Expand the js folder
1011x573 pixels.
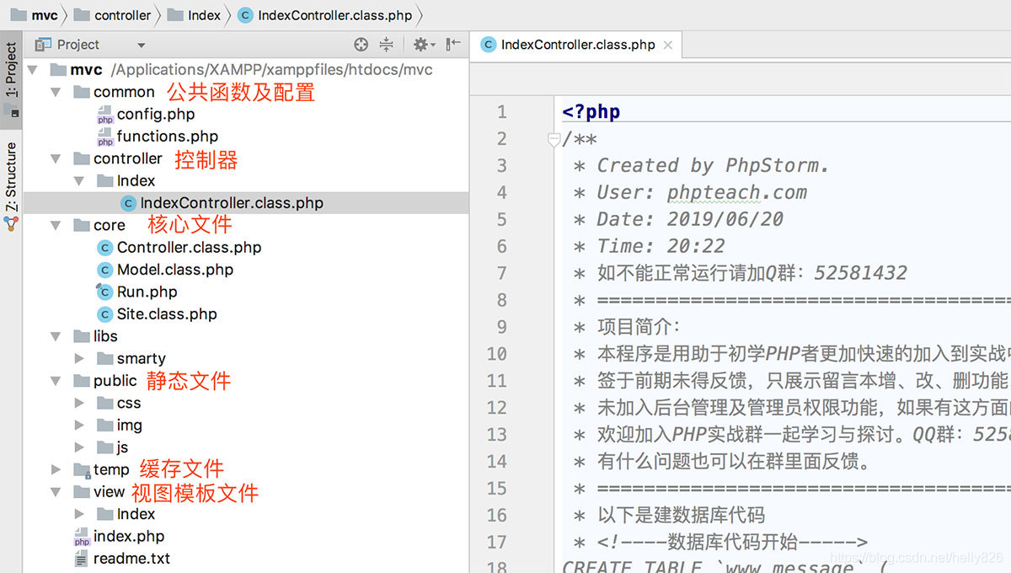pos(79,447)
